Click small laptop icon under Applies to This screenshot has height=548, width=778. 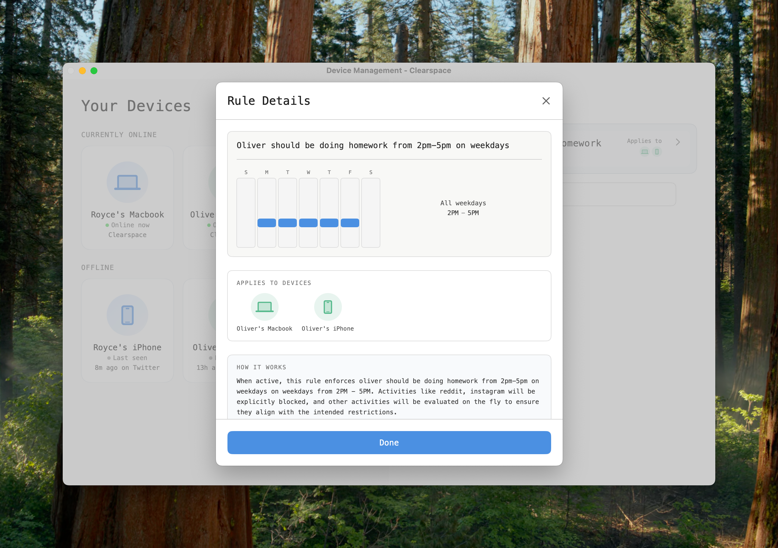[644, 152]
